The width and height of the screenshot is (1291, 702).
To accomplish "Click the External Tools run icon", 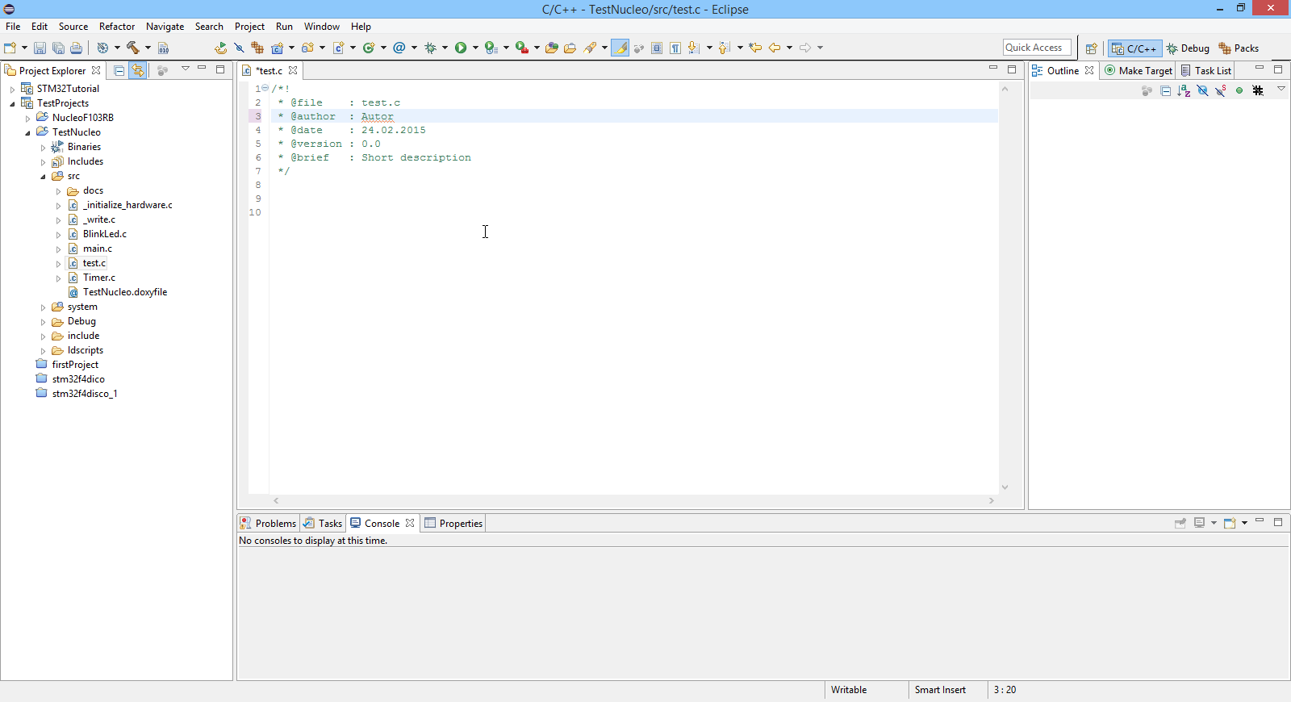I will coord(521,48).
